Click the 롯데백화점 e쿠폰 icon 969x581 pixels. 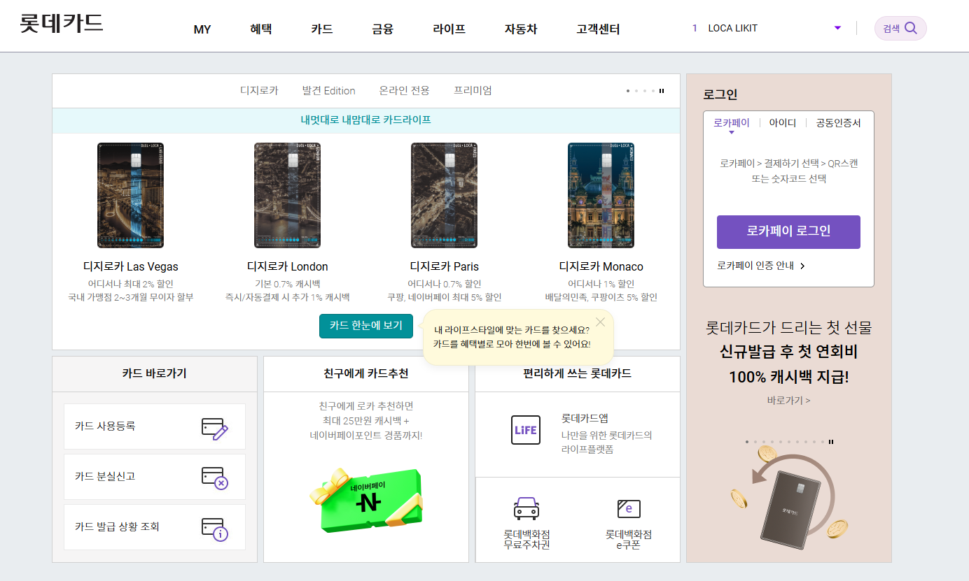coord(629,508)
